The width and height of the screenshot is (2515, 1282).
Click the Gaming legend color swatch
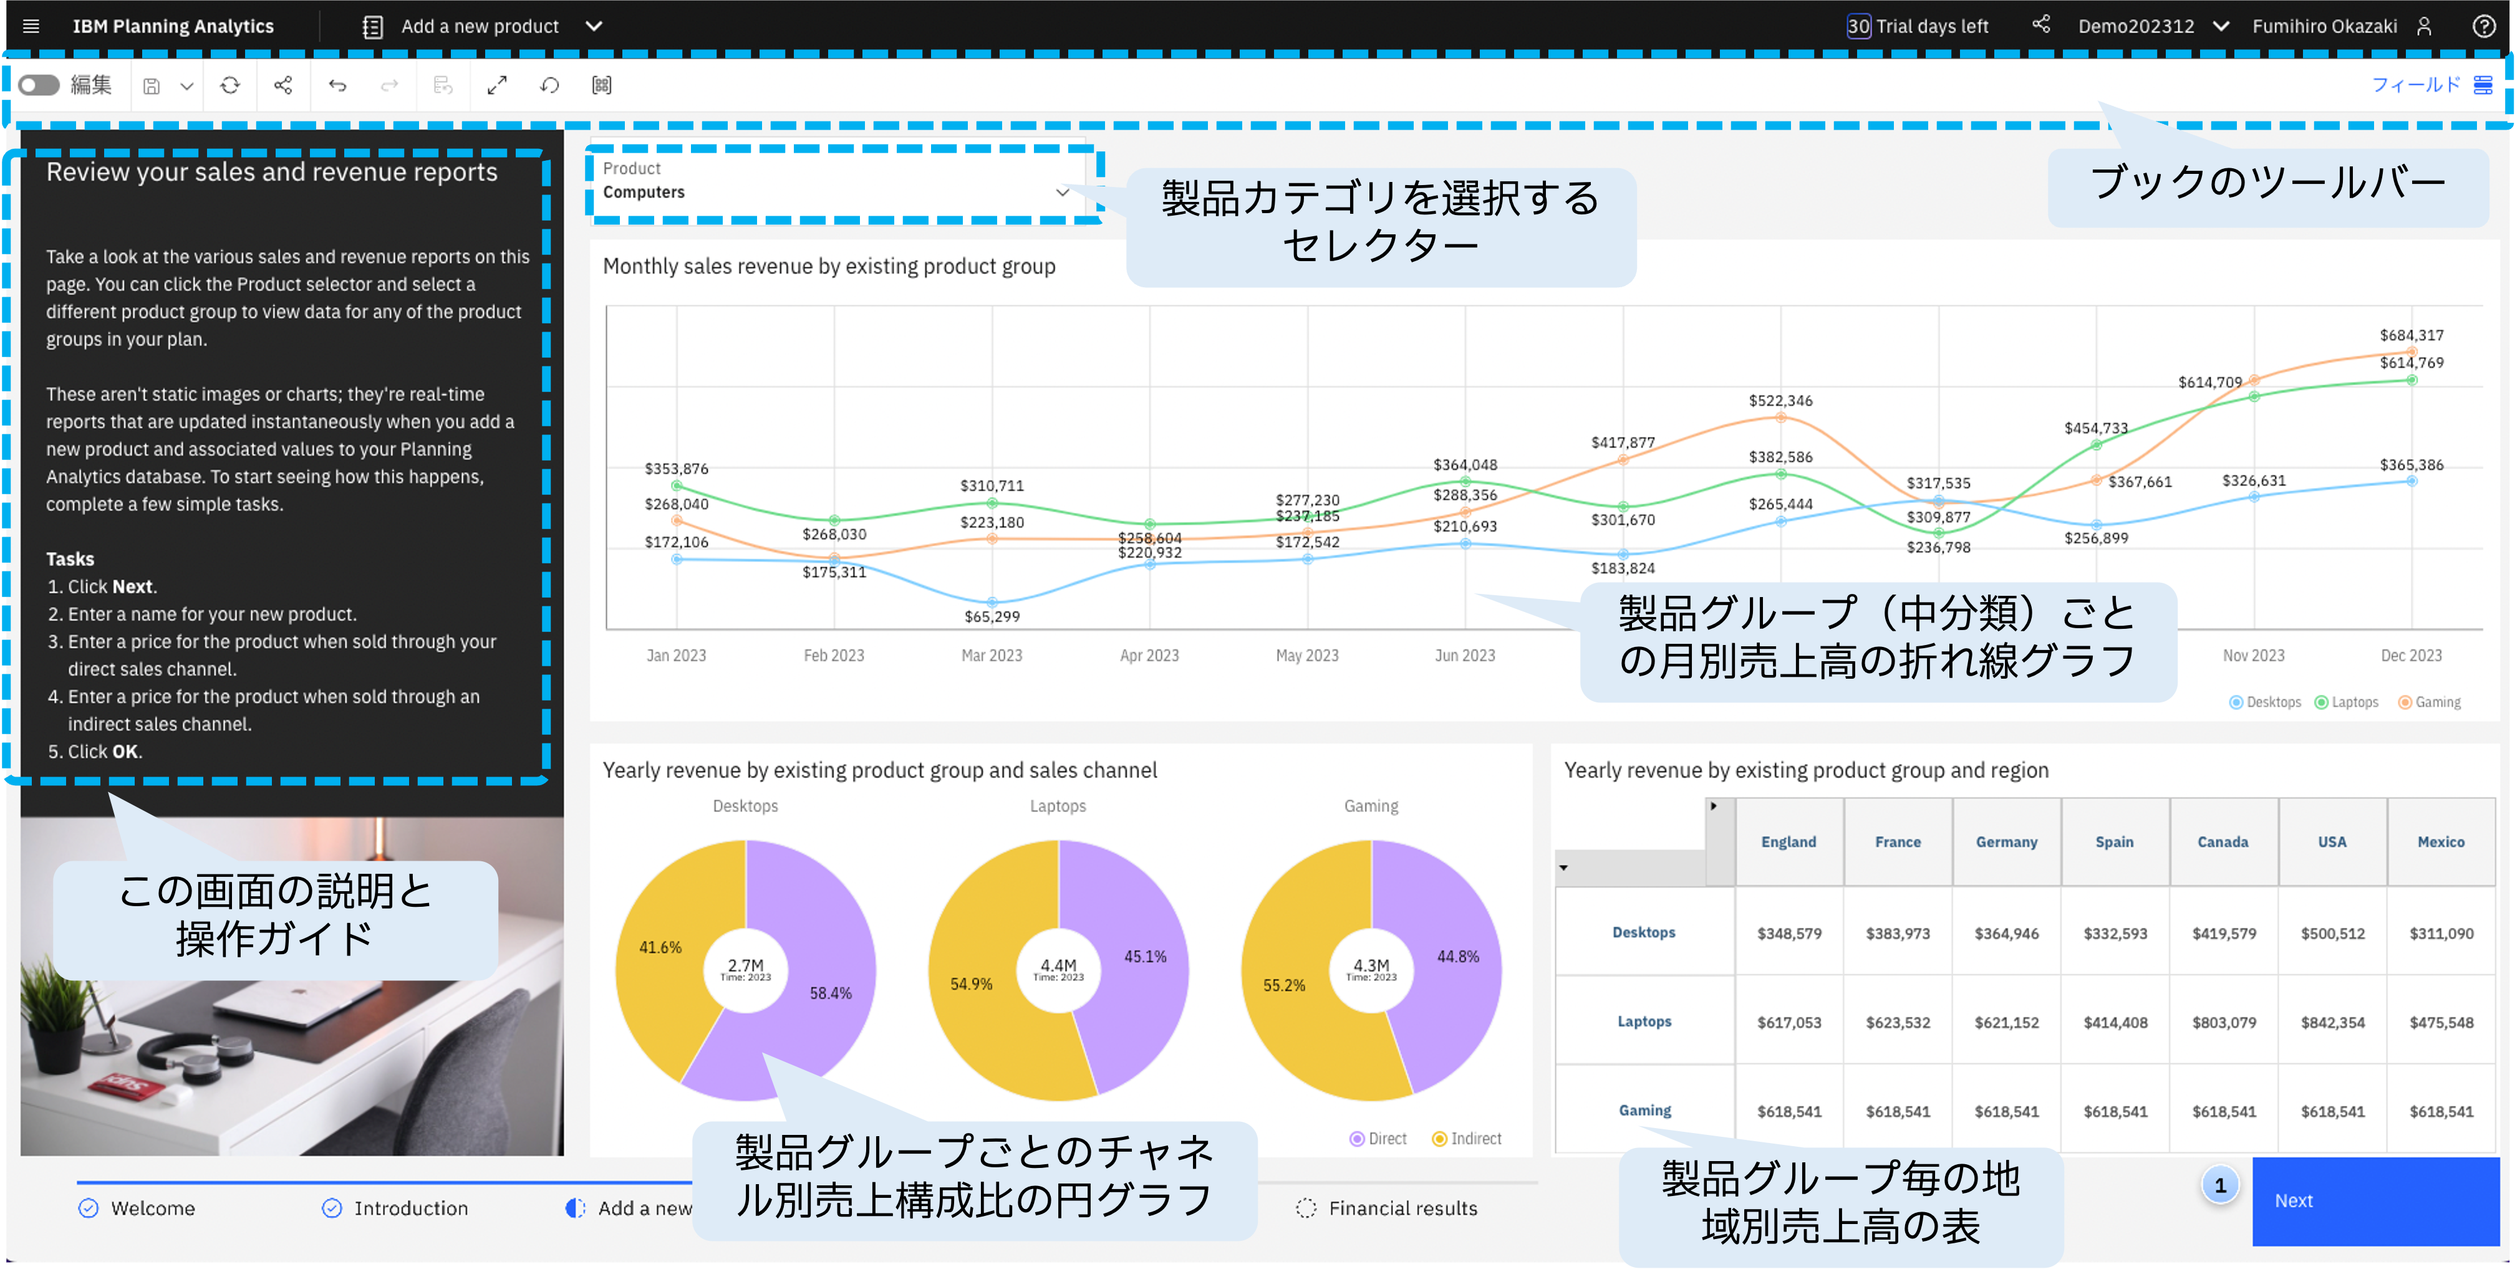point(2405,702)
